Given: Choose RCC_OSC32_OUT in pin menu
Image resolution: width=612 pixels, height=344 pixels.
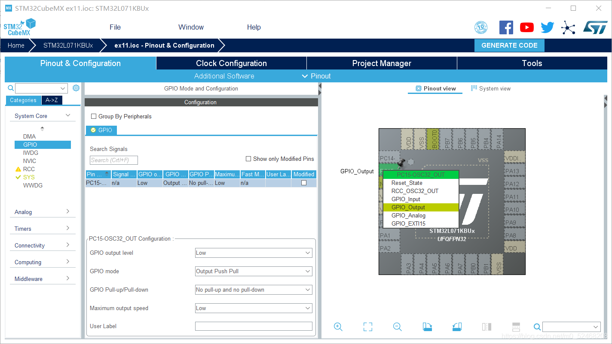Looking at the screenshot, I should pos(421,191).
